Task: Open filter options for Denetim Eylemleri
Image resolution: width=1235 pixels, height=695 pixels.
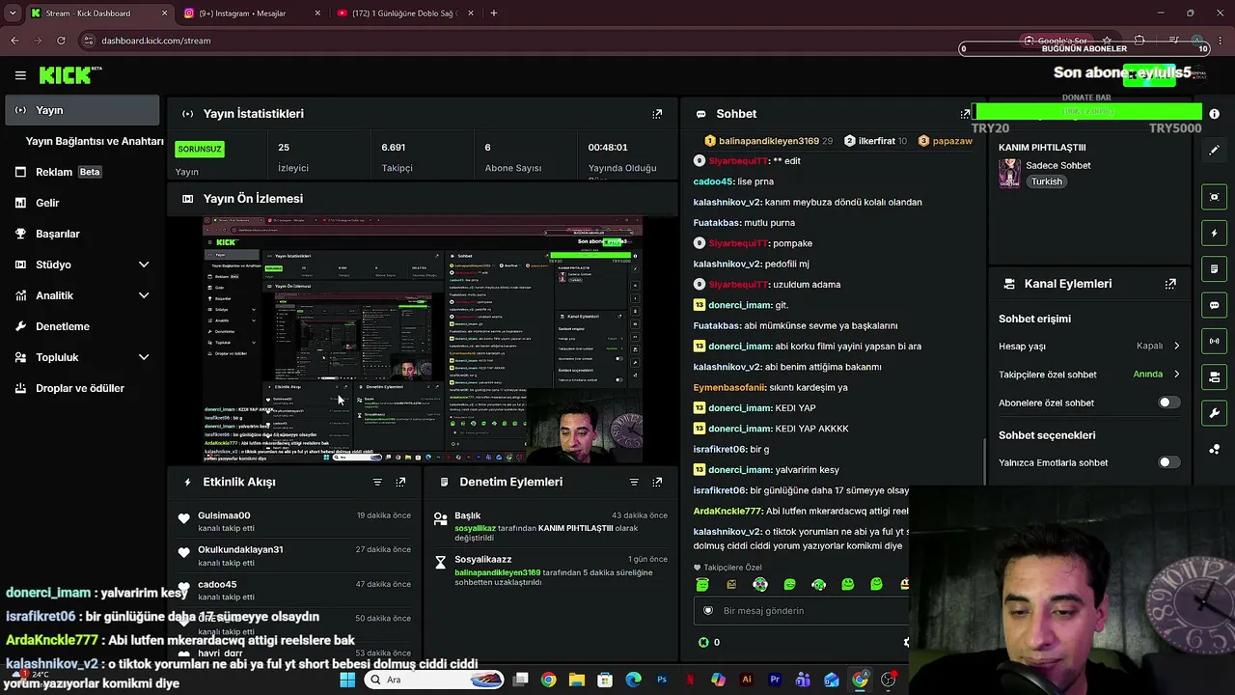Action: [x=634, y=482]
